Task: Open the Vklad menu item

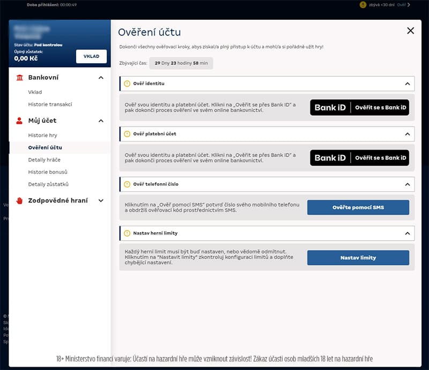Action: coord(35,92)
